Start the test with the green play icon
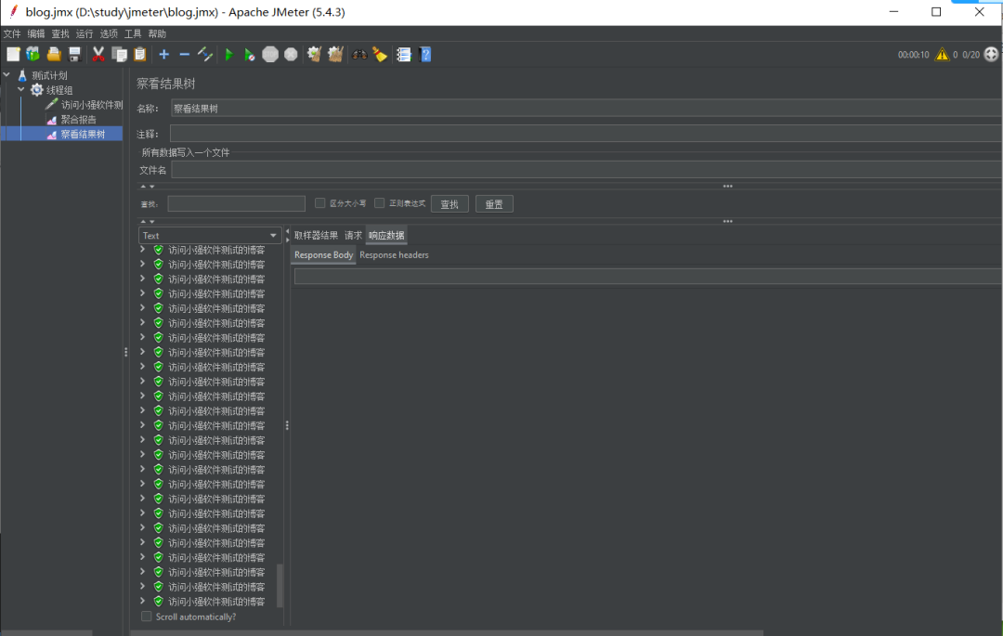 click(x=229, y=55)
